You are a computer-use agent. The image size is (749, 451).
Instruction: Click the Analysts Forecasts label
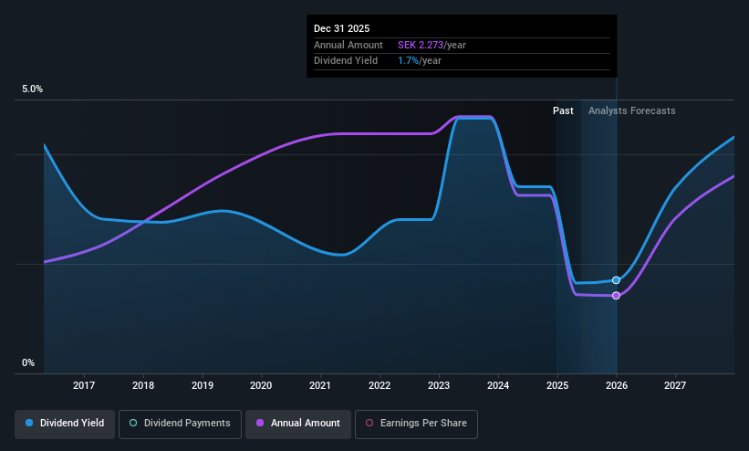[632, 111]
